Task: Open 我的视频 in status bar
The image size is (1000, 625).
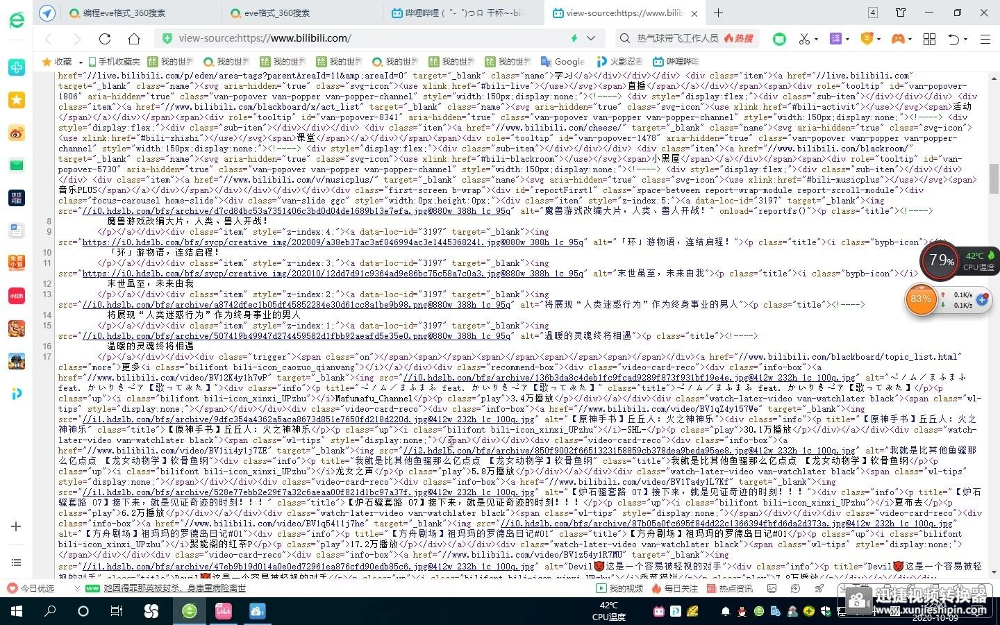Action: click(x=620, y=588)
